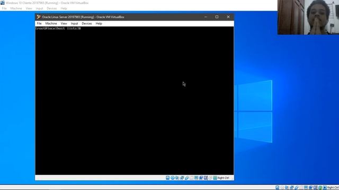Click Windows 10 Cliente VM title bar icon
This screenshot has height=190, width=339.
pos(2,3)
